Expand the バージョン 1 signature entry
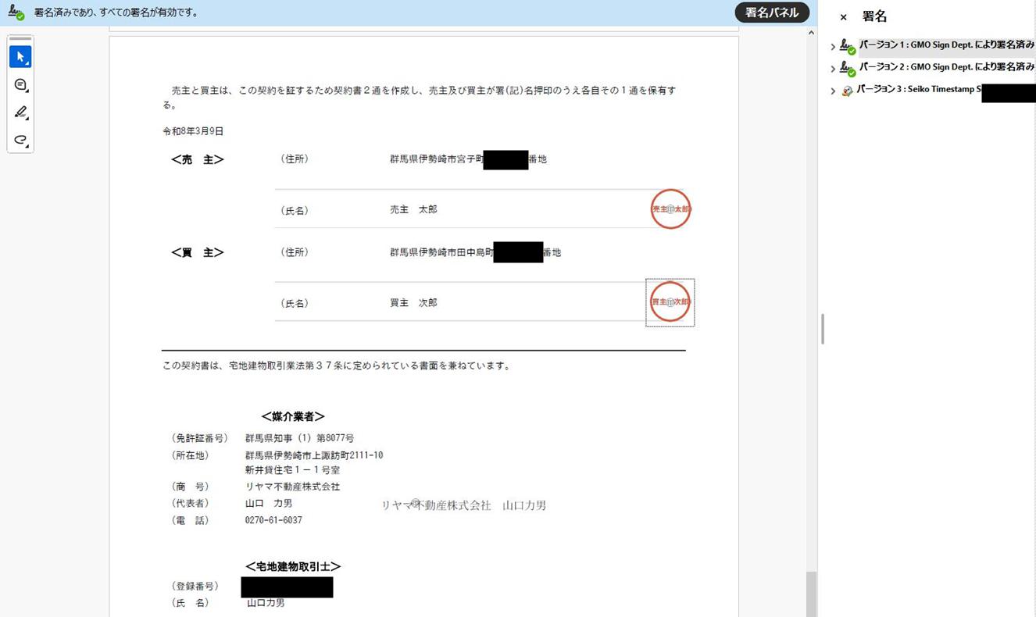 833,47
